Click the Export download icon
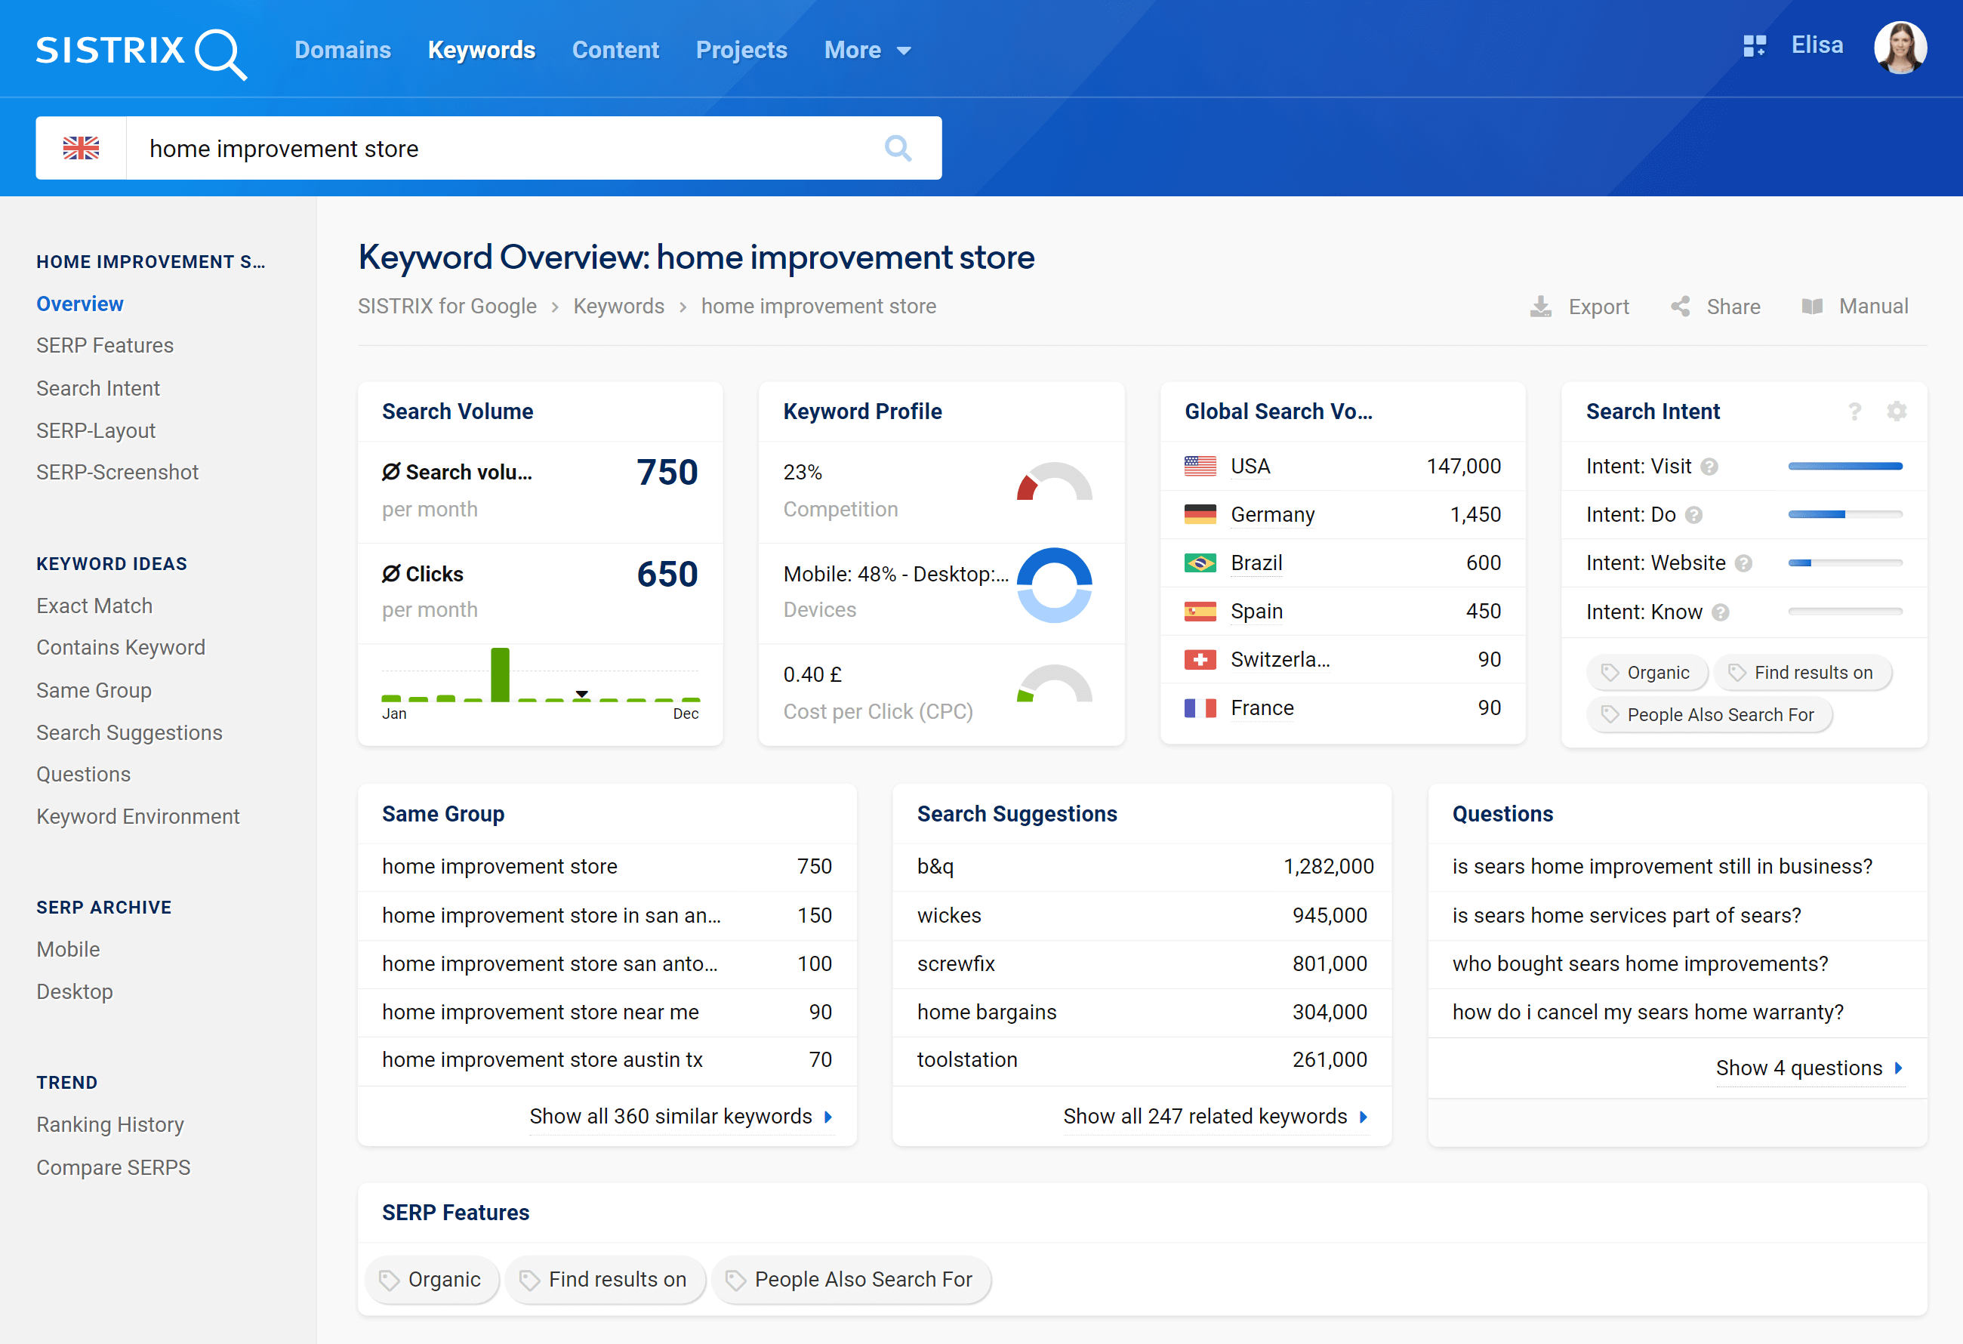 [1541, 307]
